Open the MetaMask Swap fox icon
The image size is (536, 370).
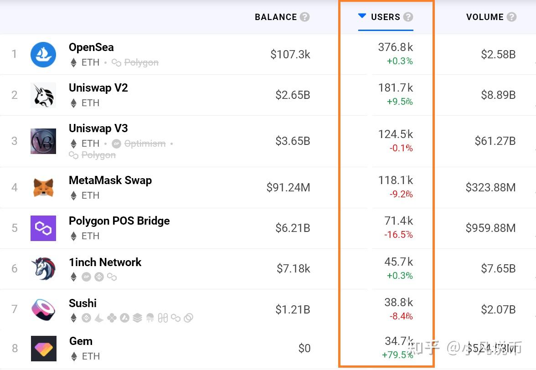point(43,187)
